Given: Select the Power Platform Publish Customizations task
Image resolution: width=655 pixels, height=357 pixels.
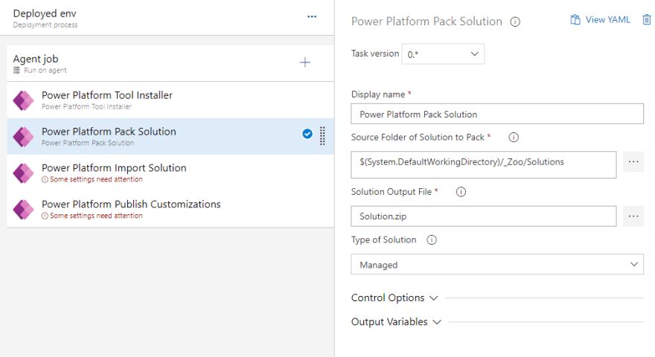Looking at the screenshot, I should (x=170, y=209).
